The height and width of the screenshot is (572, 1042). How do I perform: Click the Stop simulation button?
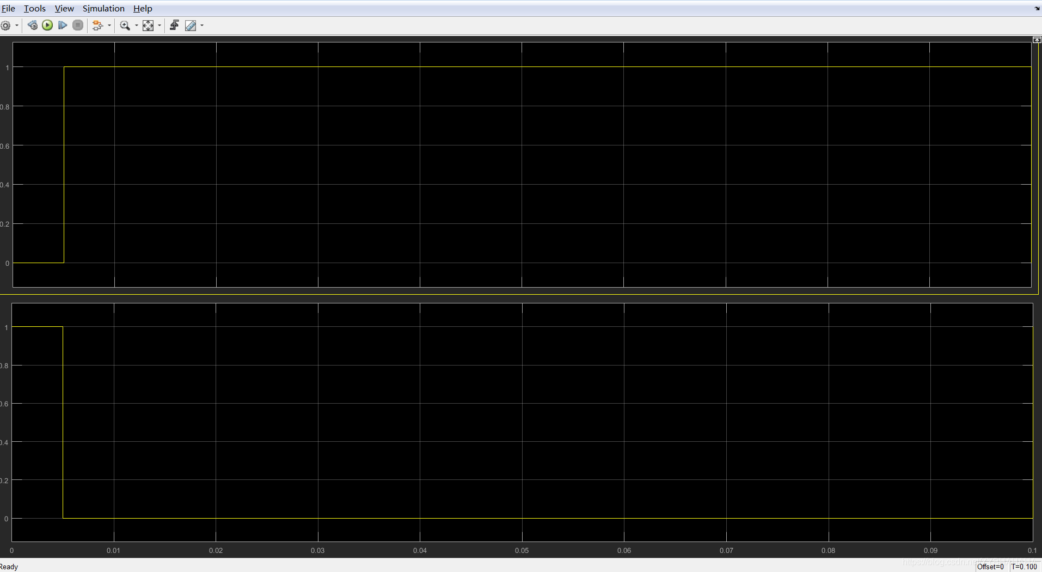click(x=78, y=25)
